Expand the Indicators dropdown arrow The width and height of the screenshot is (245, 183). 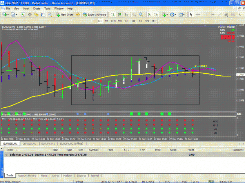167,14
